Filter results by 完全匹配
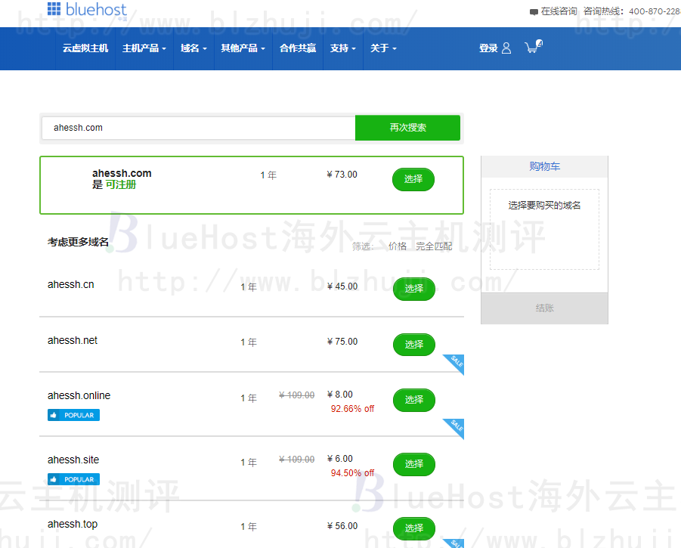Screen dimensions: 681x548 434,246
